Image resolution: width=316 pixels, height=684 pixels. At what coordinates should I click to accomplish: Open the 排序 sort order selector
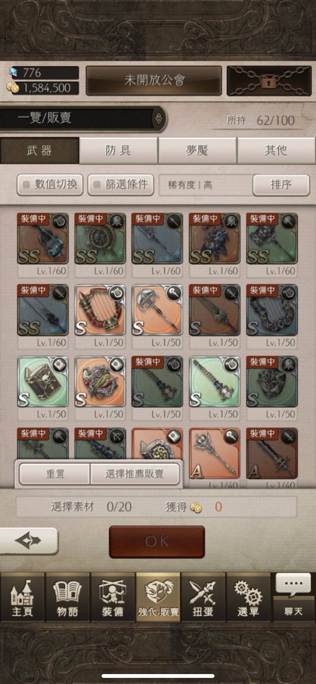pyautogui.click(x=281, y=185)
